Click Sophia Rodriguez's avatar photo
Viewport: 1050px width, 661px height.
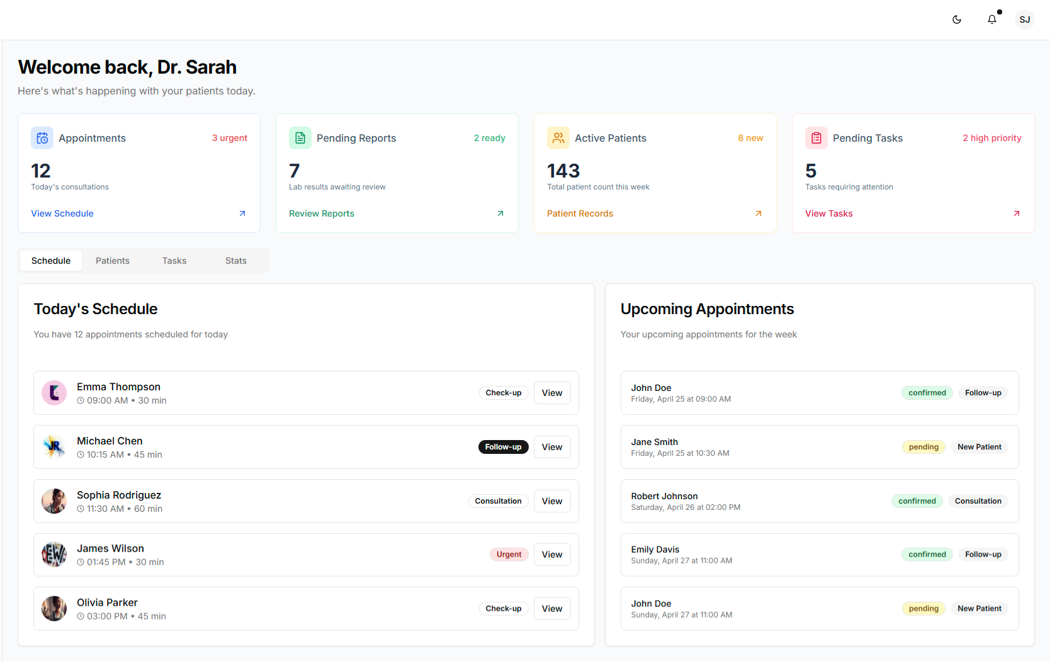point(54,501)
